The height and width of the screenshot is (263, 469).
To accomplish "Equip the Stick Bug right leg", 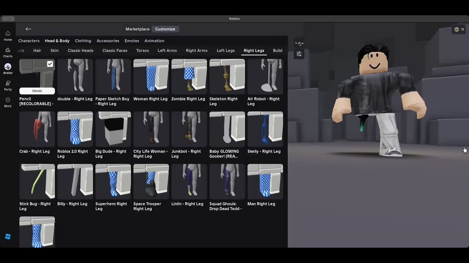I will (37, 182).
